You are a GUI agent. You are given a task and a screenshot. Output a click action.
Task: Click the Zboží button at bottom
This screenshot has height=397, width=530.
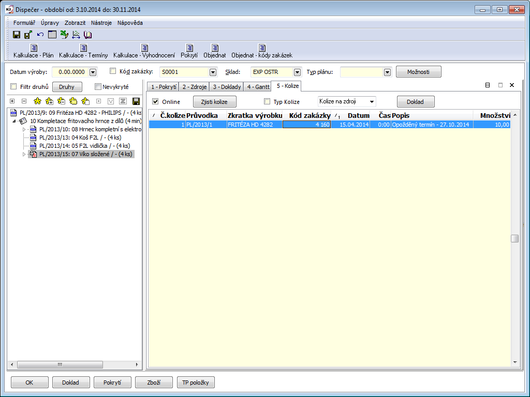pyautogui.click(x=154, y=383)
